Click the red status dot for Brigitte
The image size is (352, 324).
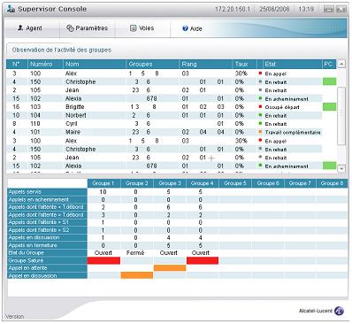point(260,106)
